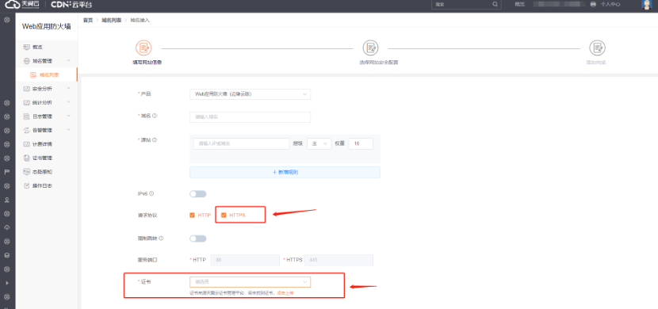658x309 pixels.
Task: Open the 证书 selection dropdown
Action: click(250, 282)
